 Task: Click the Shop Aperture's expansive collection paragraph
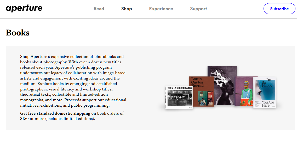(x=73, y=81)
